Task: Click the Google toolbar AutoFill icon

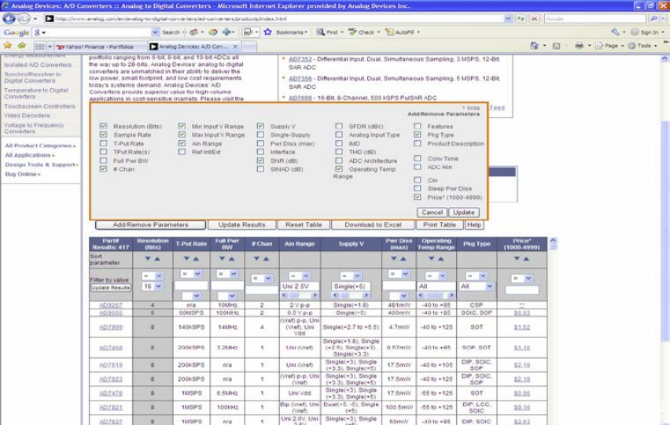Action: click(388, 32)
